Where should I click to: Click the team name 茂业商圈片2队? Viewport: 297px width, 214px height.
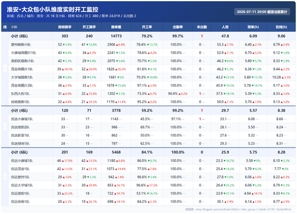(x=22, y=85)
